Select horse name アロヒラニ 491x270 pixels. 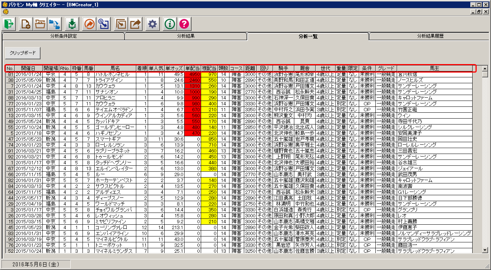click(115, 98)
